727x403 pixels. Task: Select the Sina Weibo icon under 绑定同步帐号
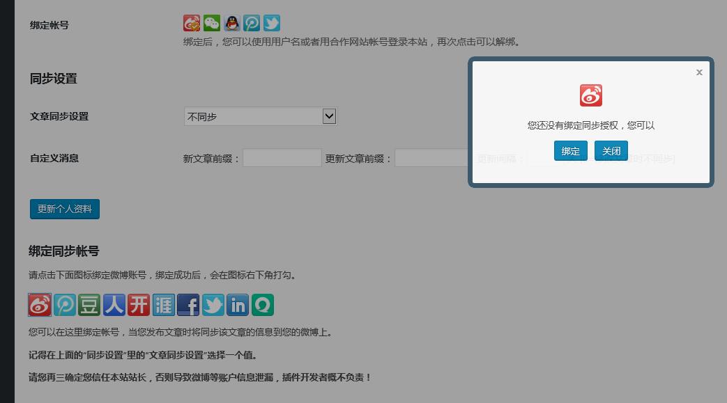coord(40,305)
